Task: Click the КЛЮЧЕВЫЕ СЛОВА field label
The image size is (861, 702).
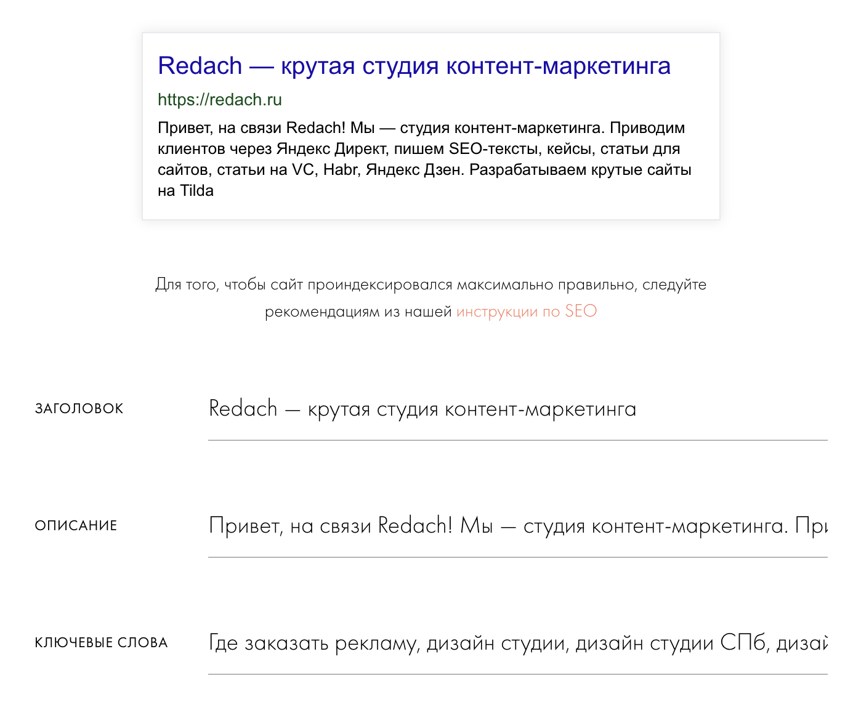Action: click(x=102, y=643)
